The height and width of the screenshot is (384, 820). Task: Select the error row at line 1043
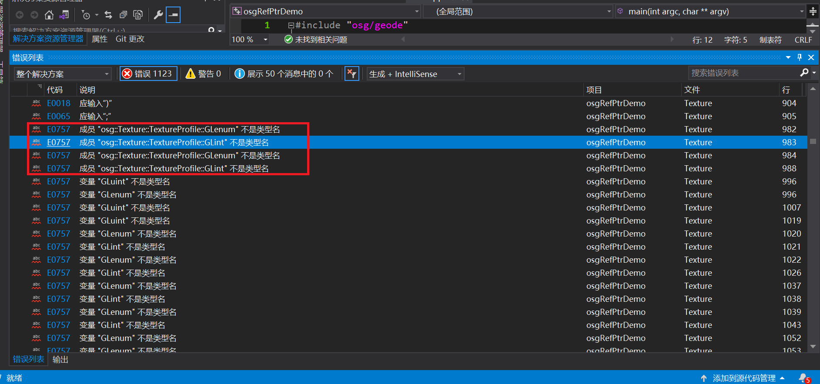click(x=408, y=325)
